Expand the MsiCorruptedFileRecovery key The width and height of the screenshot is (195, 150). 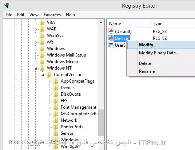(x=49, y=114)
